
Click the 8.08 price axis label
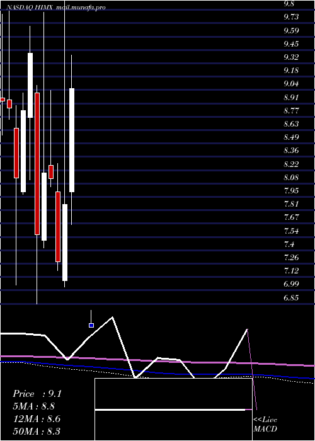(x=291, y=178)
